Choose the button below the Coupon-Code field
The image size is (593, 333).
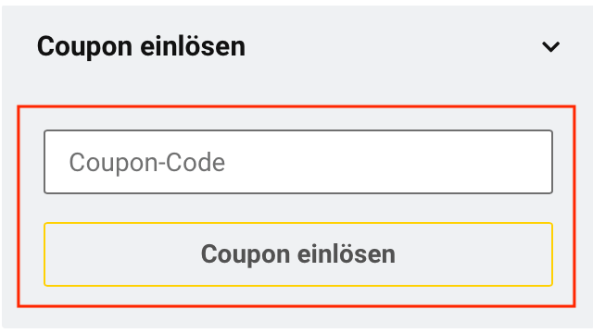coord(298,254)
